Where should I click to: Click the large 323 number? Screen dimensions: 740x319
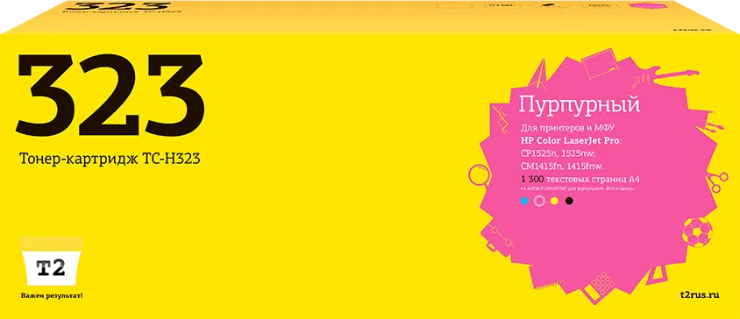tap(110, 94)
